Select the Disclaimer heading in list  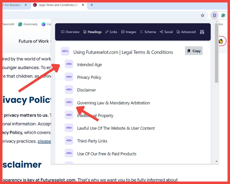(x=86, y=90)
